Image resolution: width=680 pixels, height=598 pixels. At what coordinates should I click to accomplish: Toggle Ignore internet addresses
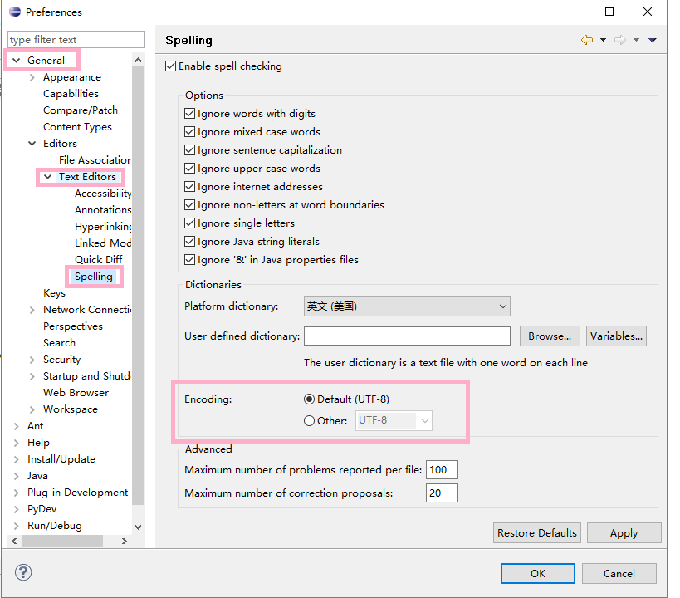pos(189,186)
